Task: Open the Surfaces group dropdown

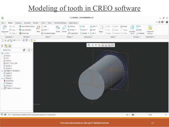Action: tap(137, 37)
